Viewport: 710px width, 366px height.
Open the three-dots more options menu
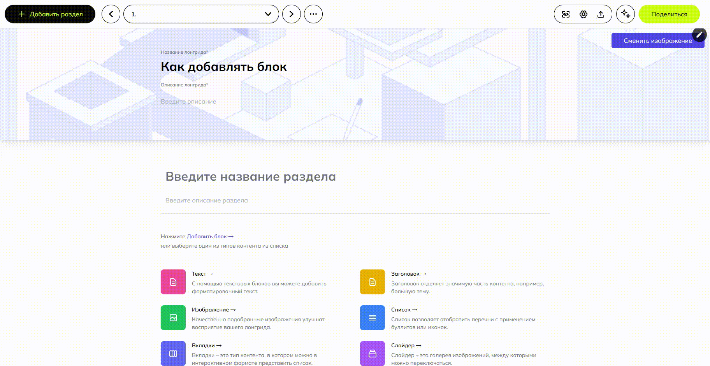[313, 14]
